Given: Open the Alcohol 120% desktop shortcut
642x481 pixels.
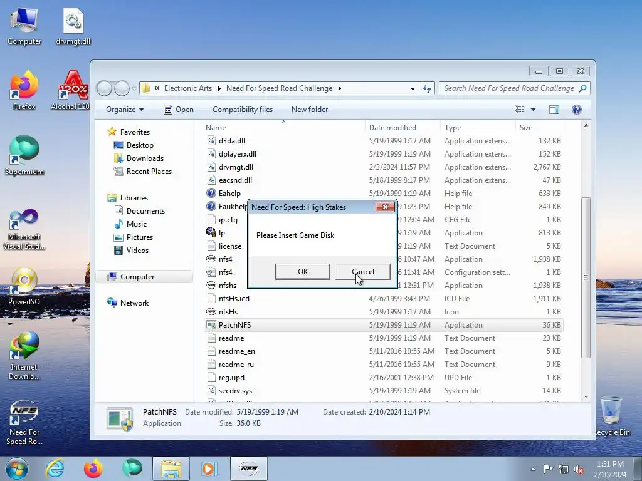Looking at the screenshot, I should point(70,91).
